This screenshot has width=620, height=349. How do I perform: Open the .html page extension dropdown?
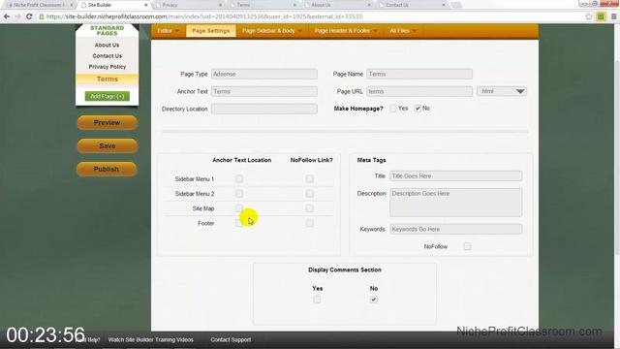pos(502,91)
